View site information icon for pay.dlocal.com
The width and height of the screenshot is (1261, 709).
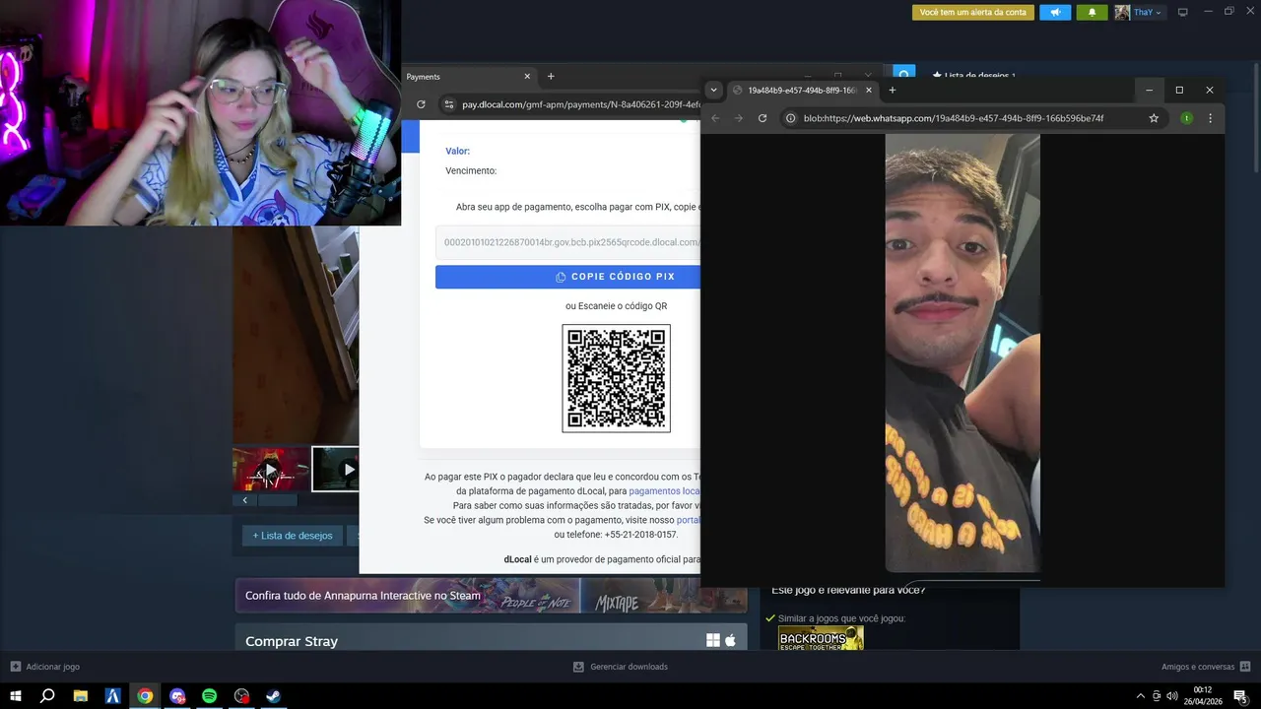point(448,104)
